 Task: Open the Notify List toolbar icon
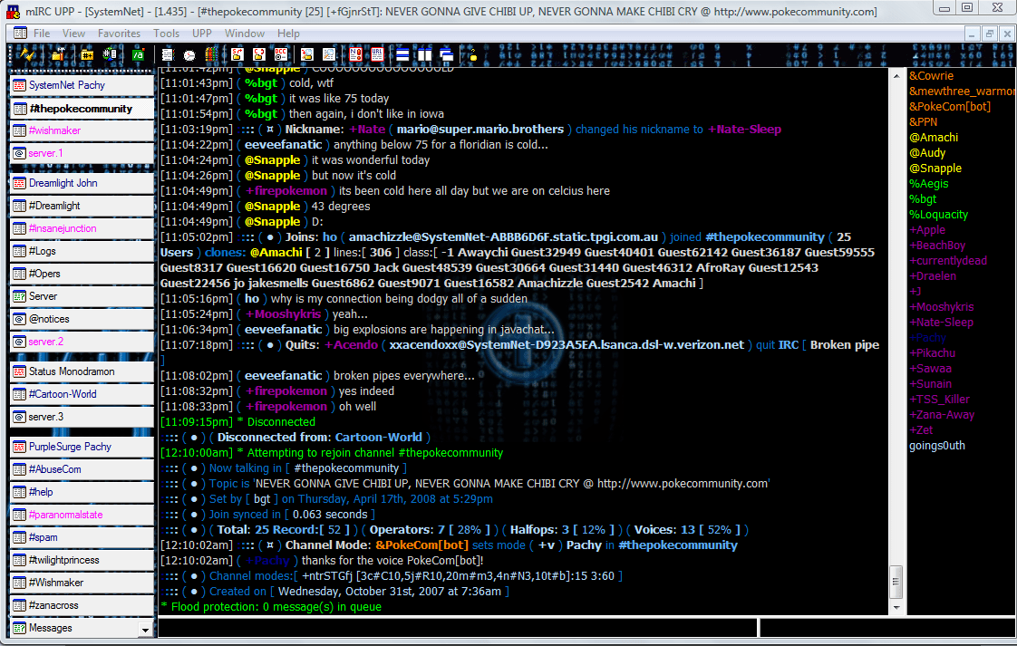(x=355, y=55)
